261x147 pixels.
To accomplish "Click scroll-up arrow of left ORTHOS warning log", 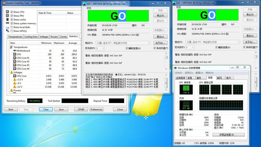I will pyautogui.click(x=166, y=53).
